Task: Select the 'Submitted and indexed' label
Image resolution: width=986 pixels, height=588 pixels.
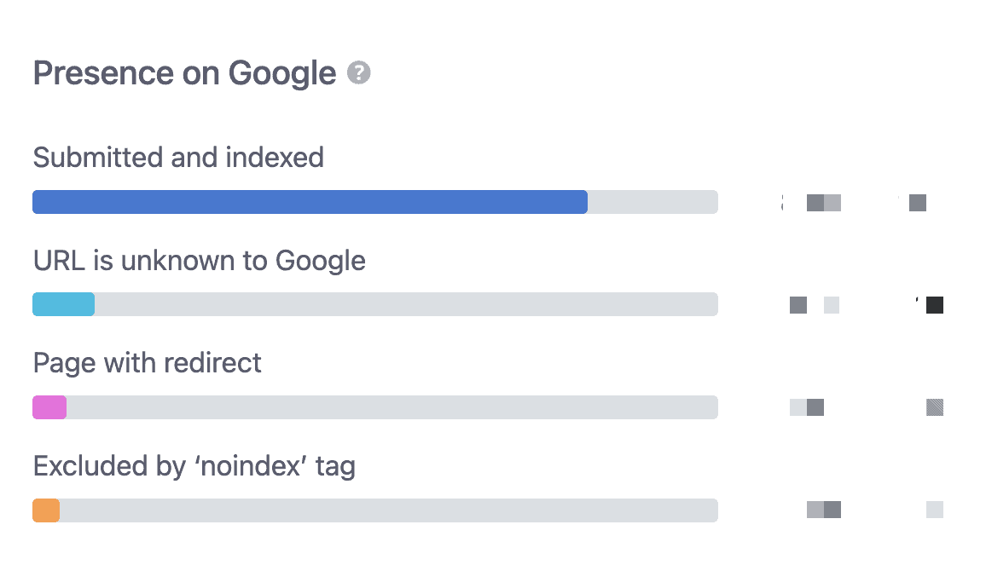Action: (178, 158)
